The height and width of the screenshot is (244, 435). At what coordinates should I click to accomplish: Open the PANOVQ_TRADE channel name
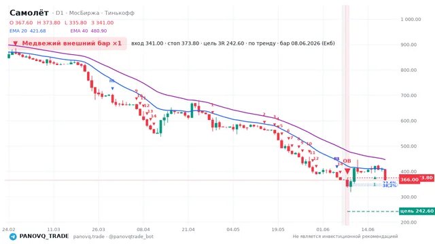(44, 237)
